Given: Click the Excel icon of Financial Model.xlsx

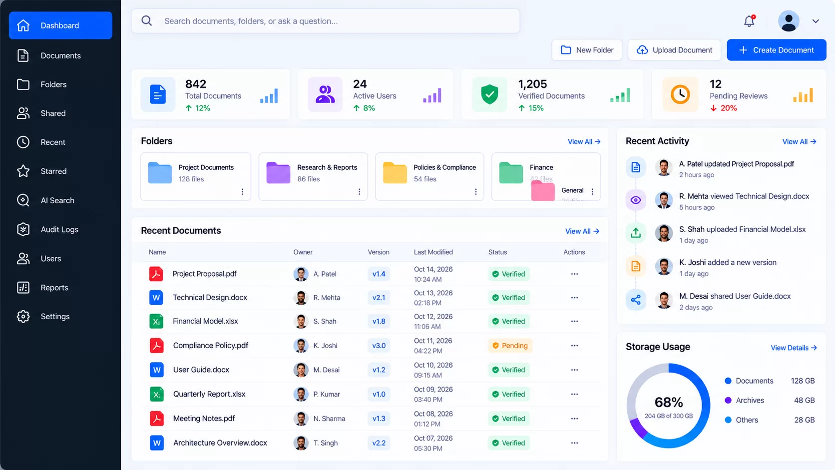Looking at the screenshot, I should click(157, 321).
